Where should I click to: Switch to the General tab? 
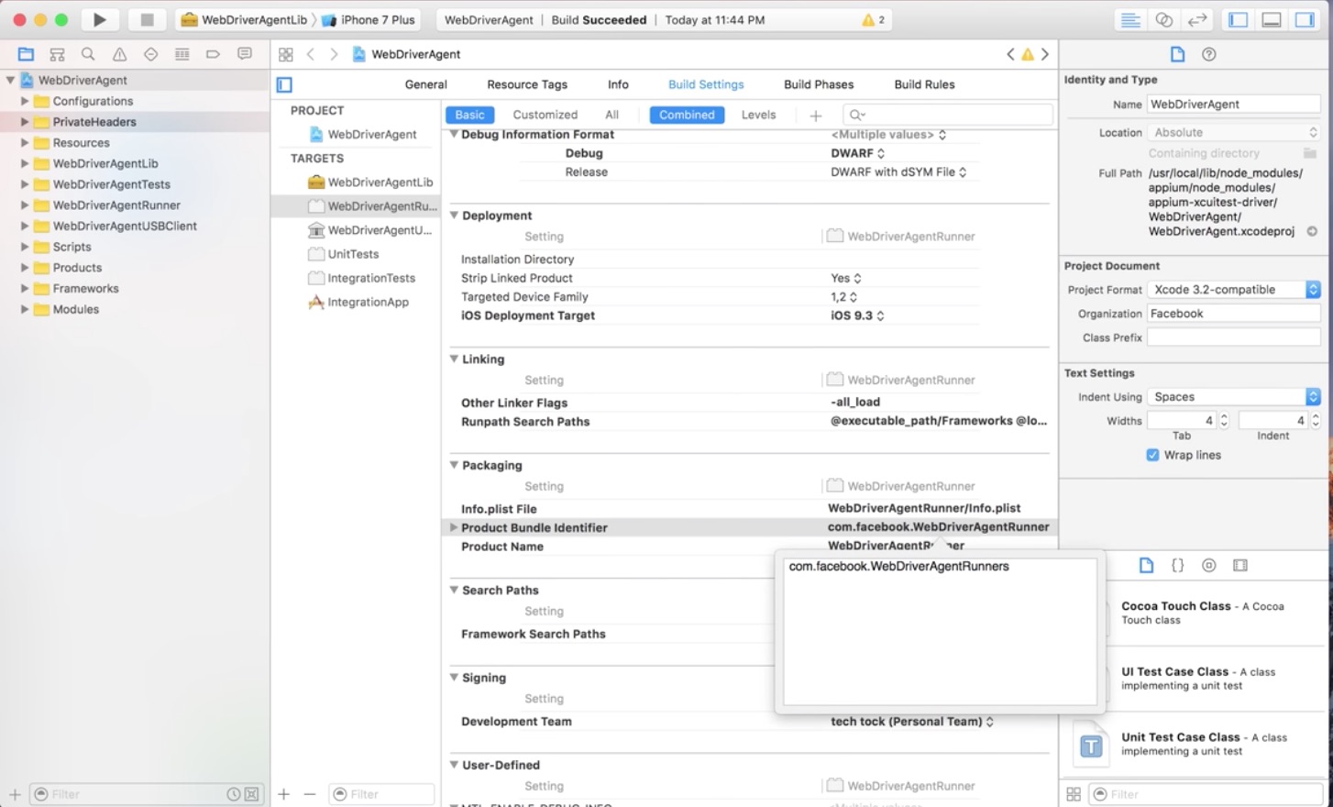click(426, 84)
